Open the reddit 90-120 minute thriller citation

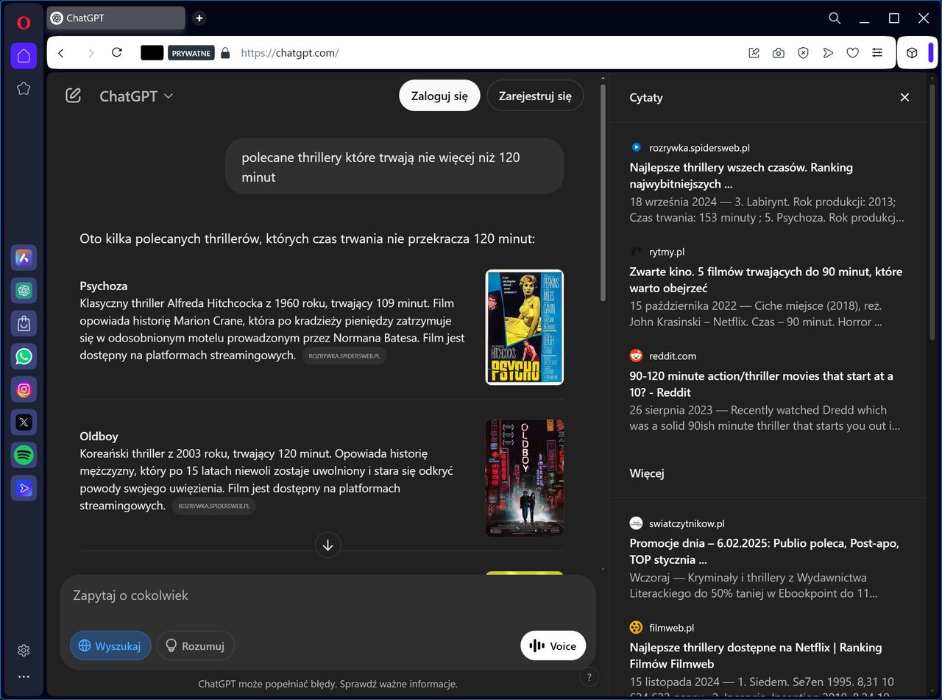tap(767, 391)
